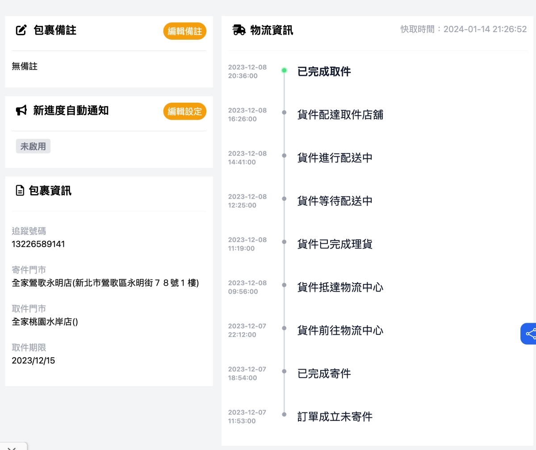This screenshot has width=536, height=450.
Task: Click the pickup deadline 2023/12/15
Action: [x=33, y=361]
